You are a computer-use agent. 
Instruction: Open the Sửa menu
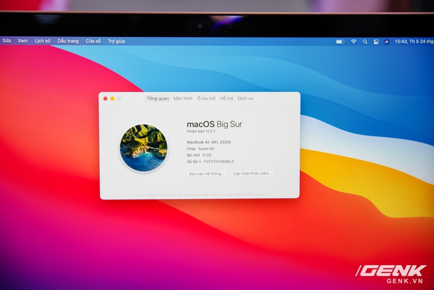tap(7, 41)
